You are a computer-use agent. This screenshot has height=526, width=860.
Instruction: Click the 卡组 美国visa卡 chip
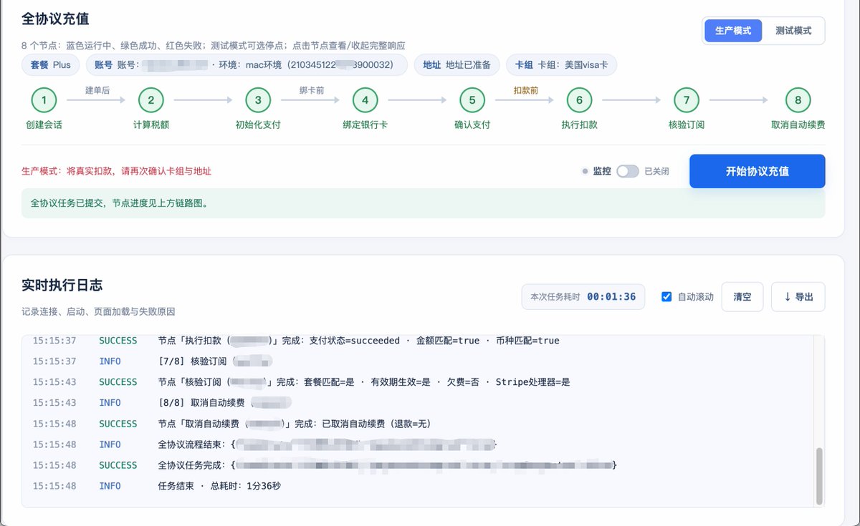point(561,65)
